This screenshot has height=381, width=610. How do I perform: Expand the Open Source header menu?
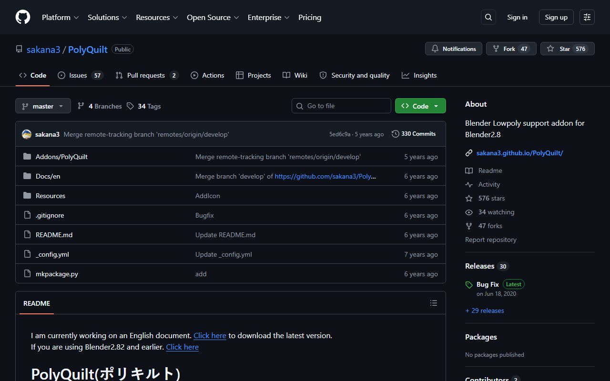tap(213, 17)
